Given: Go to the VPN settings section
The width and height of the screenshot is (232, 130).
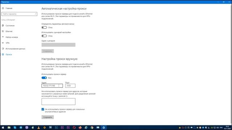Looking at the screenshot, I should click(x=7, y=43).
